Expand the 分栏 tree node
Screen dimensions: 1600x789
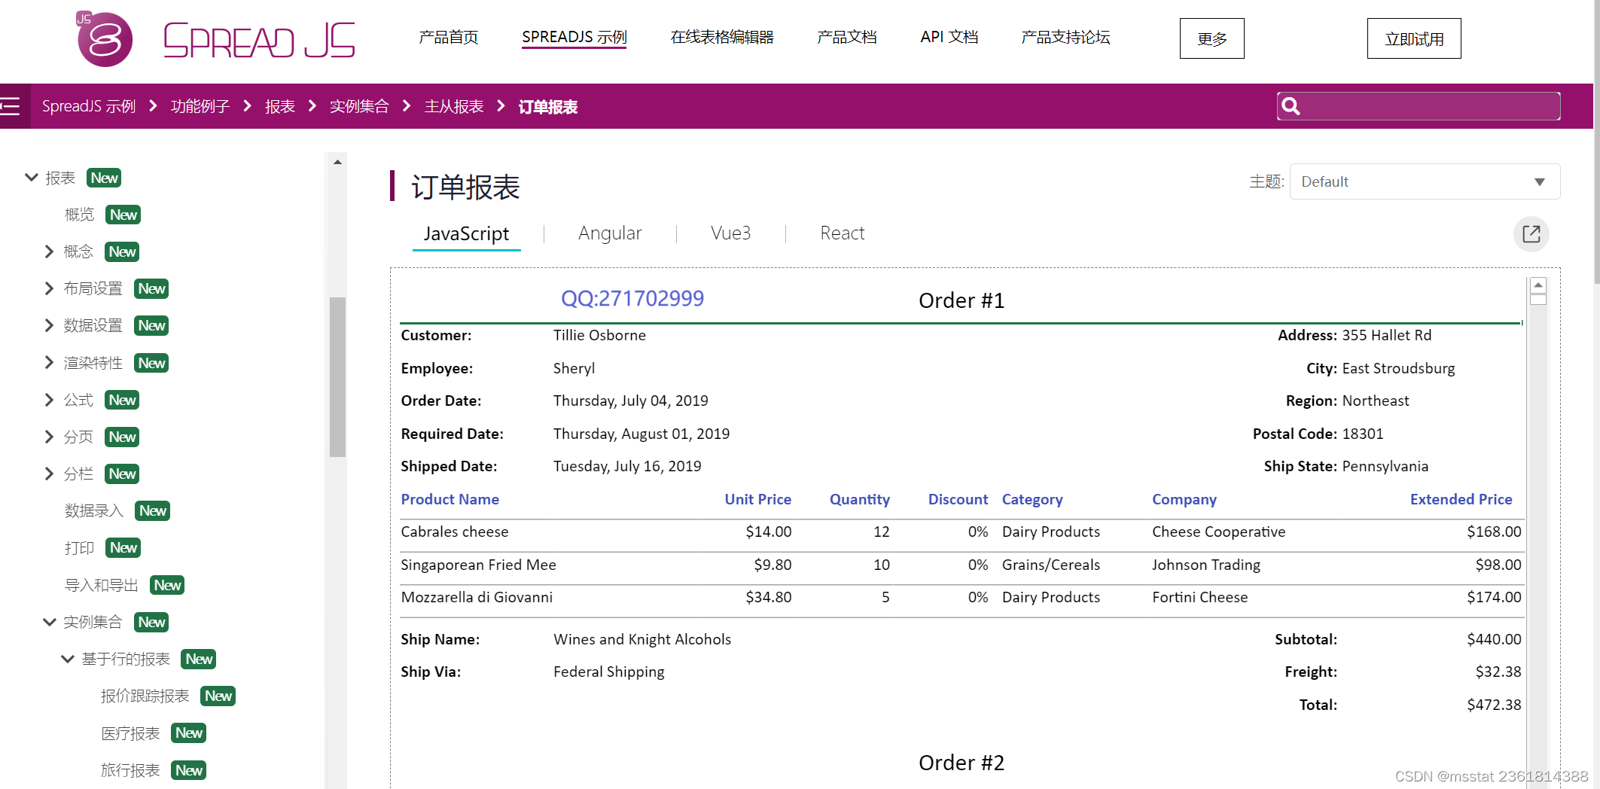[x=49, y=474]
